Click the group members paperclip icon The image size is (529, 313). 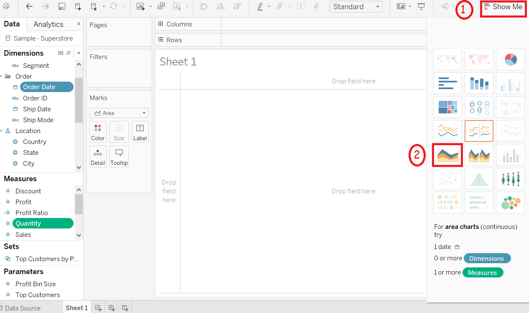point(279,7)
